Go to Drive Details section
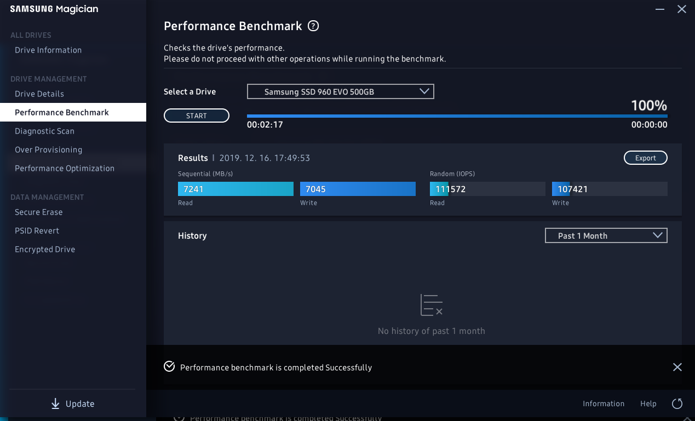This screenshot has height=421, width=695. click(39, 94)
